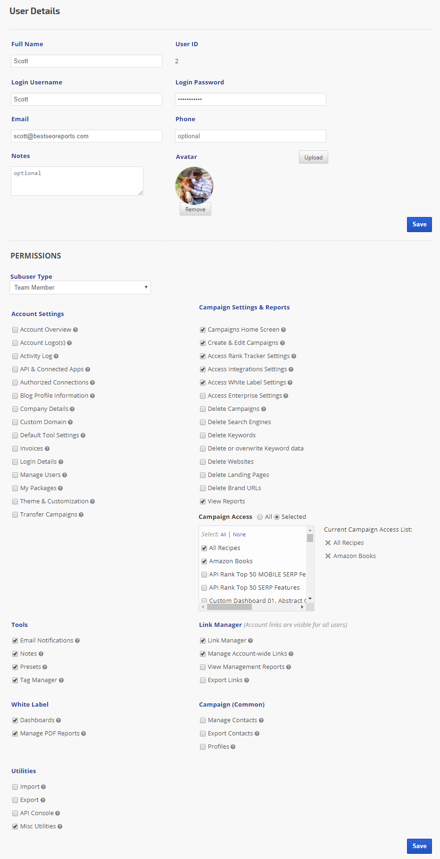Select the All campaign access radio

260,517
